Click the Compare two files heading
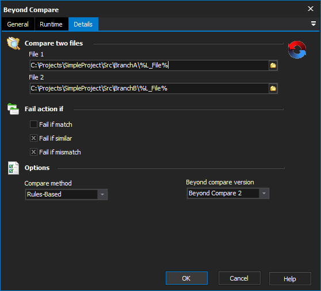Viewport: 321px width, 291px height. (54, 43)
